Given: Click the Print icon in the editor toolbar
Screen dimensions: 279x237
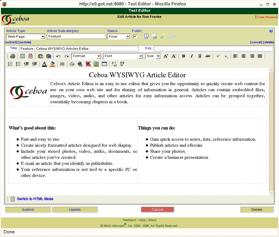Looking at the screenshot, I should pos(13,56).
